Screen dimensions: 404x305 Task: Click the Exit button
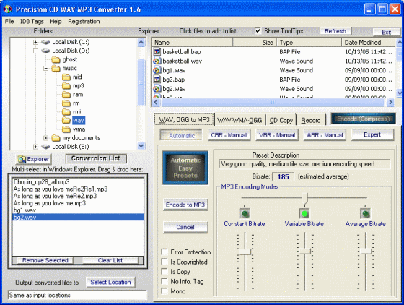point(387,32)
